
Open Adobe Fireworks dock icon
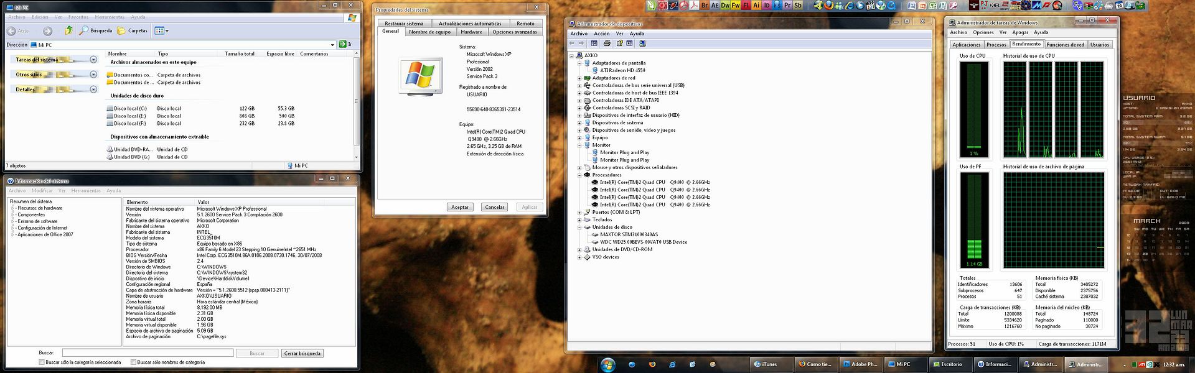[736, 5]
